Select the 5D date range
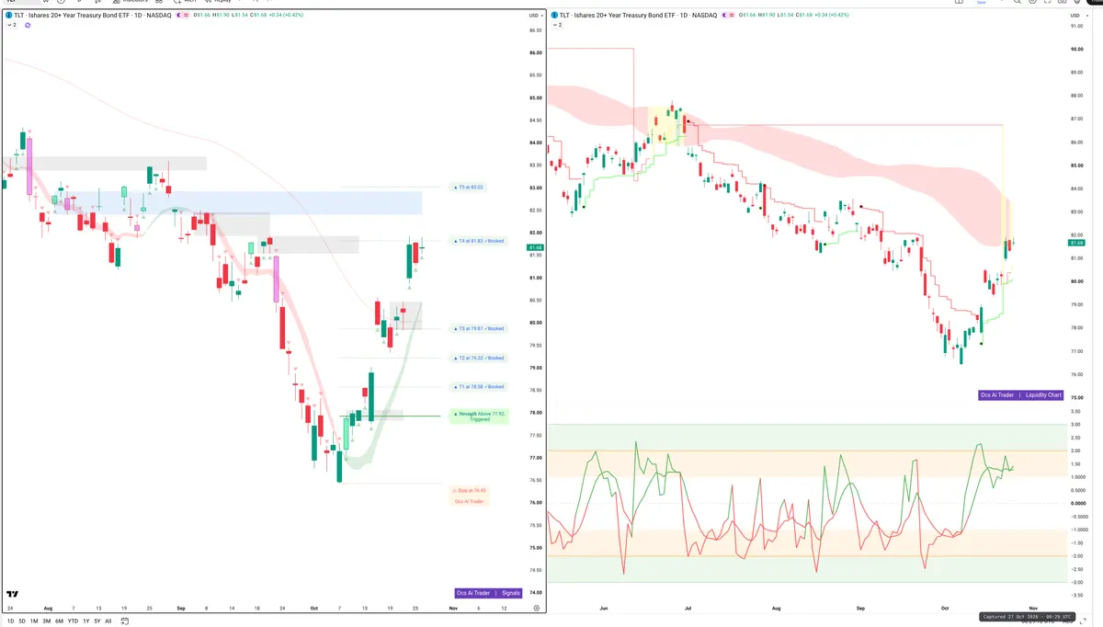 pyautogui.click(x=20, y=621)
